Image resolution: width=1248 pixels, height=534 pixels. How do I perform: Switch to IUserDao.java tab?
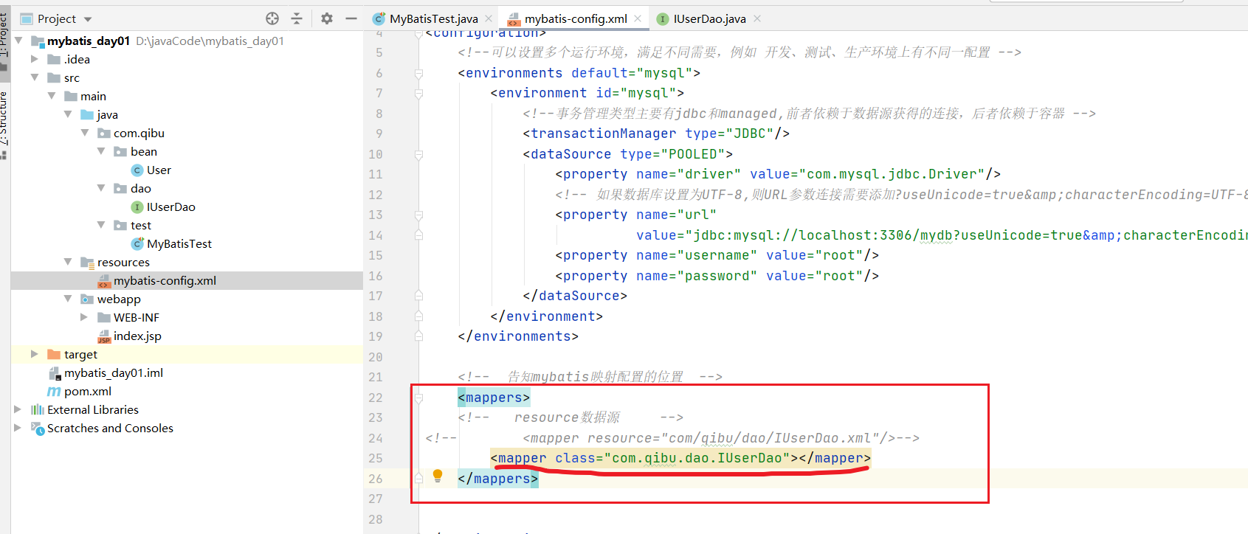709,18
